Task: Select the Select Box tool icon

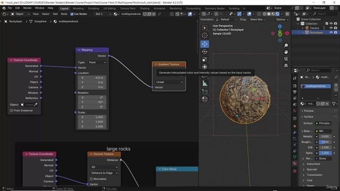Action: [205, 28]
